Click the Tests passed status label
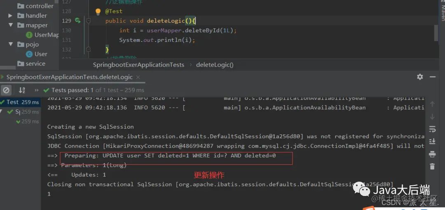 click(98, 90)
